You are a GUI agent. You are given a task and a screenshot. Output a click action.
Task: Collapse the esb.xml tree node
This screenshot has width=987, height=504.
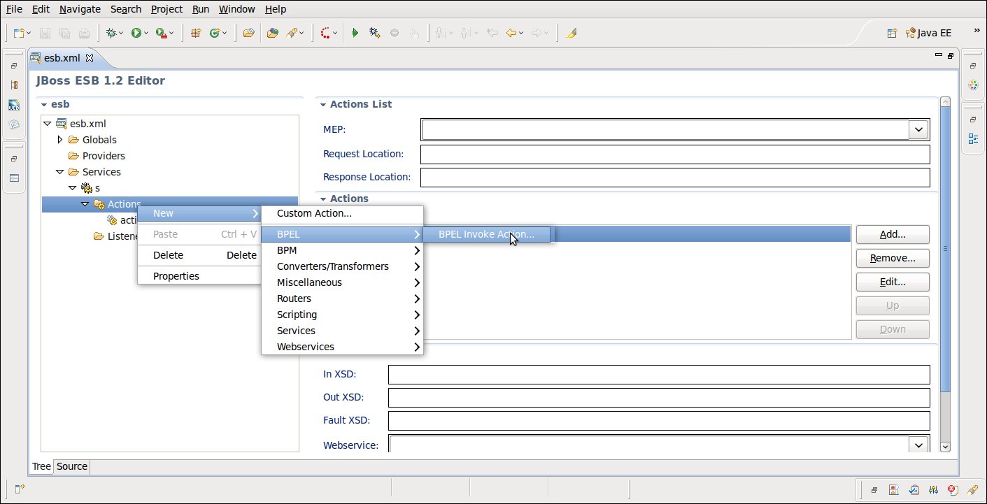(x=47, y=124)
